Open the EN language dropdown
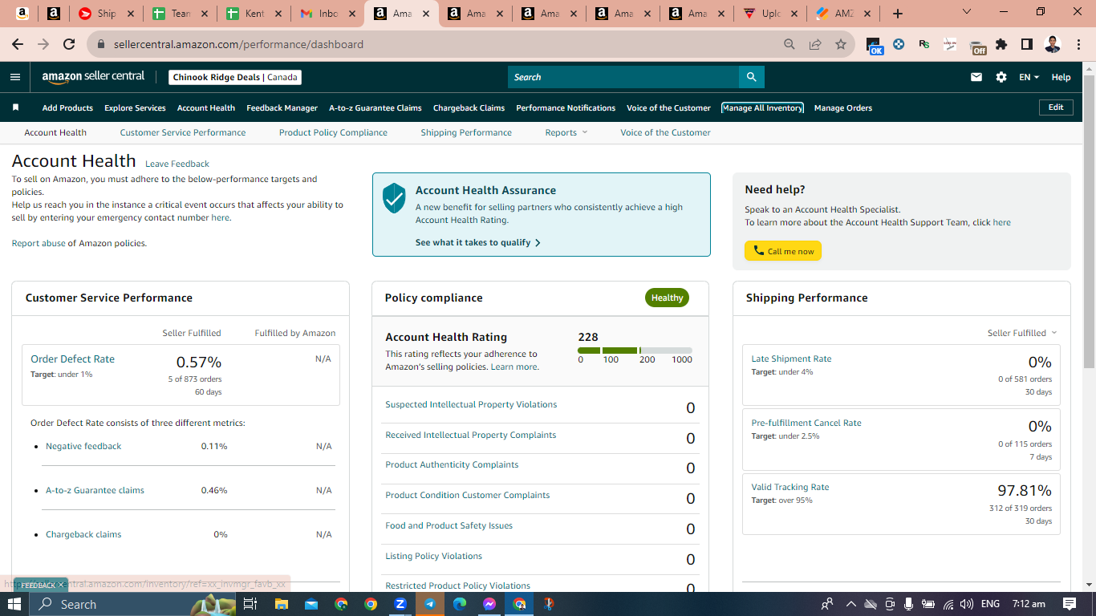 click(x=1029, y=77)
